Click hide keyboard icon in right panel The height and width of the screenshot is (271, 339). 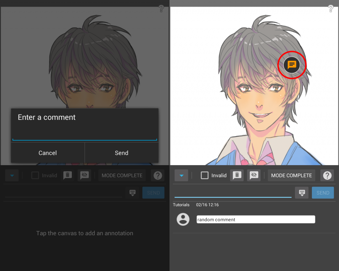pos(302,193)
